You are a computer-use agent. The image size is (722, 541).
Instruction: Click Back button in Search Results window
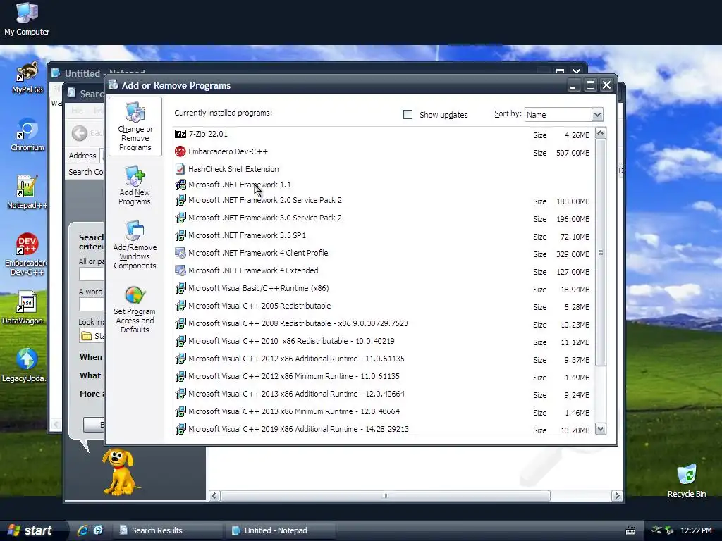(80, 133)
